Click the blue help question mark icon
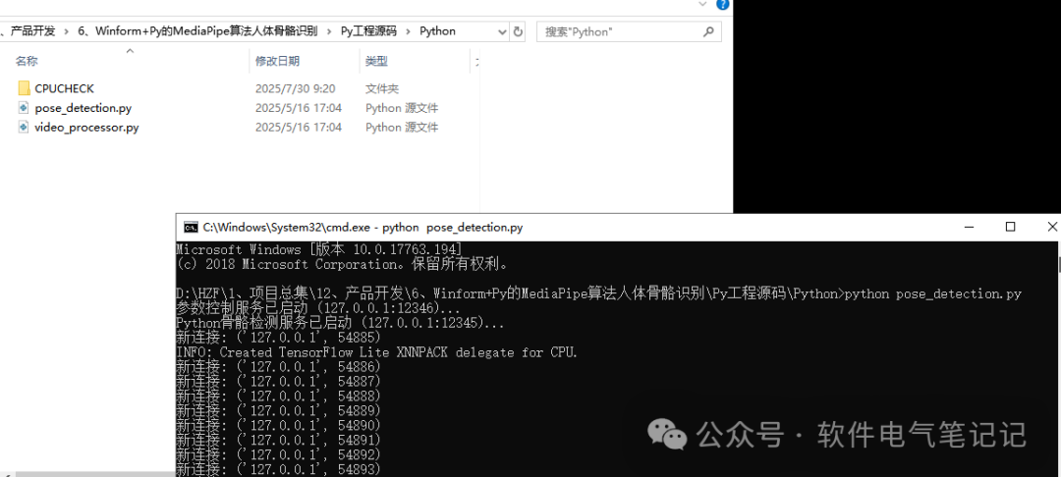The image size is (1061, 477). point(723,4)
